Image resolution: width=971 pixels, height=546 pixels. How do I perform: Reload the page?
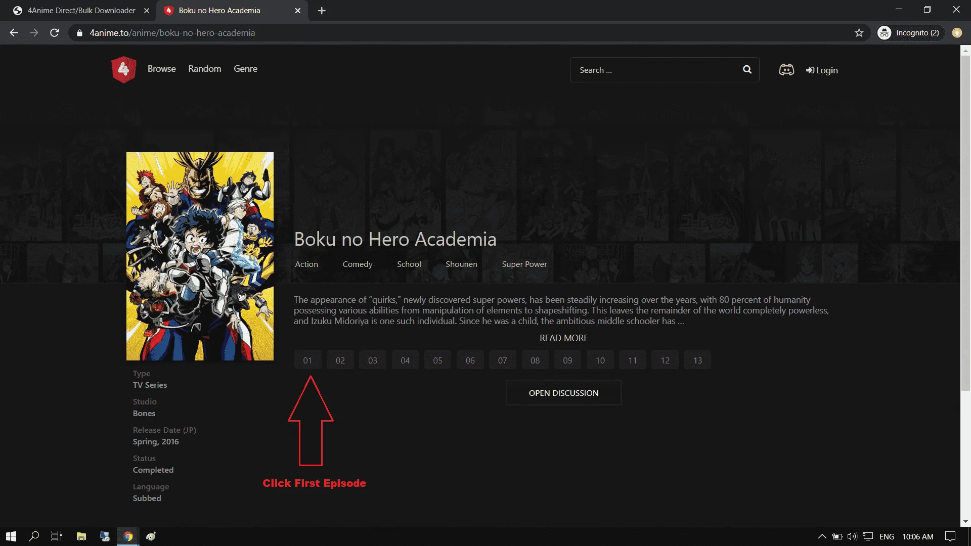(x=55, y=33)
